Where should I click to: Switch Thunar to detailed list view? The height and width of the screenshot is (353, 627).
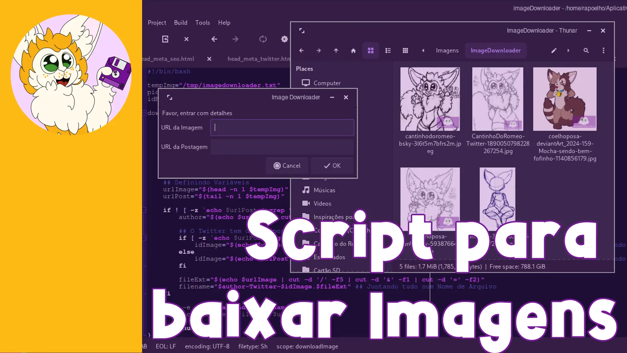388,51
